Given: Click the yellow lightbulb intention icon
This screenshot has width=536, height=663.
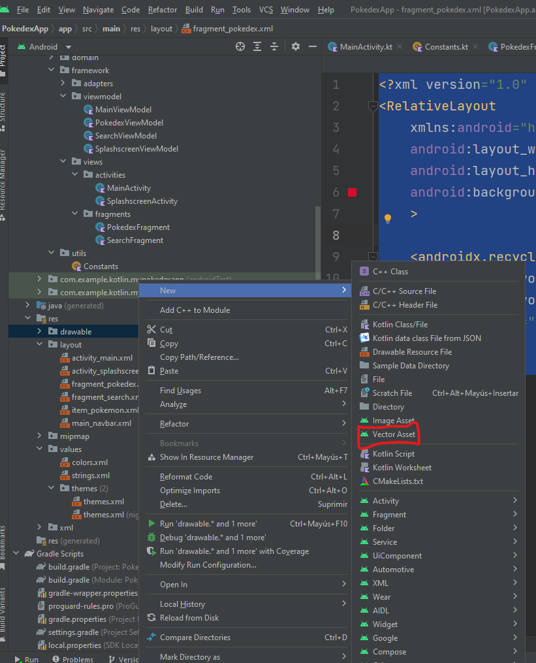Looking at the screenshot, I should (387, 218).
